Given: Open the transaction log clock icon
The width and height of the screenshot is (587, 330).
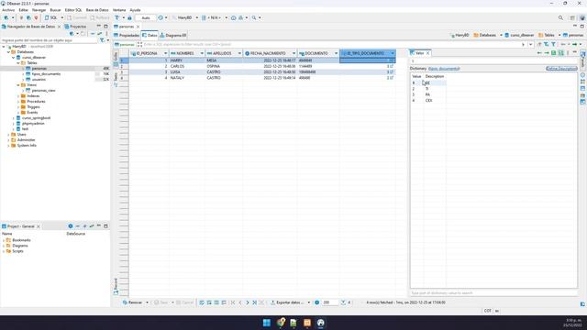Looking at the screenshot, I should [x=161, y=17].
